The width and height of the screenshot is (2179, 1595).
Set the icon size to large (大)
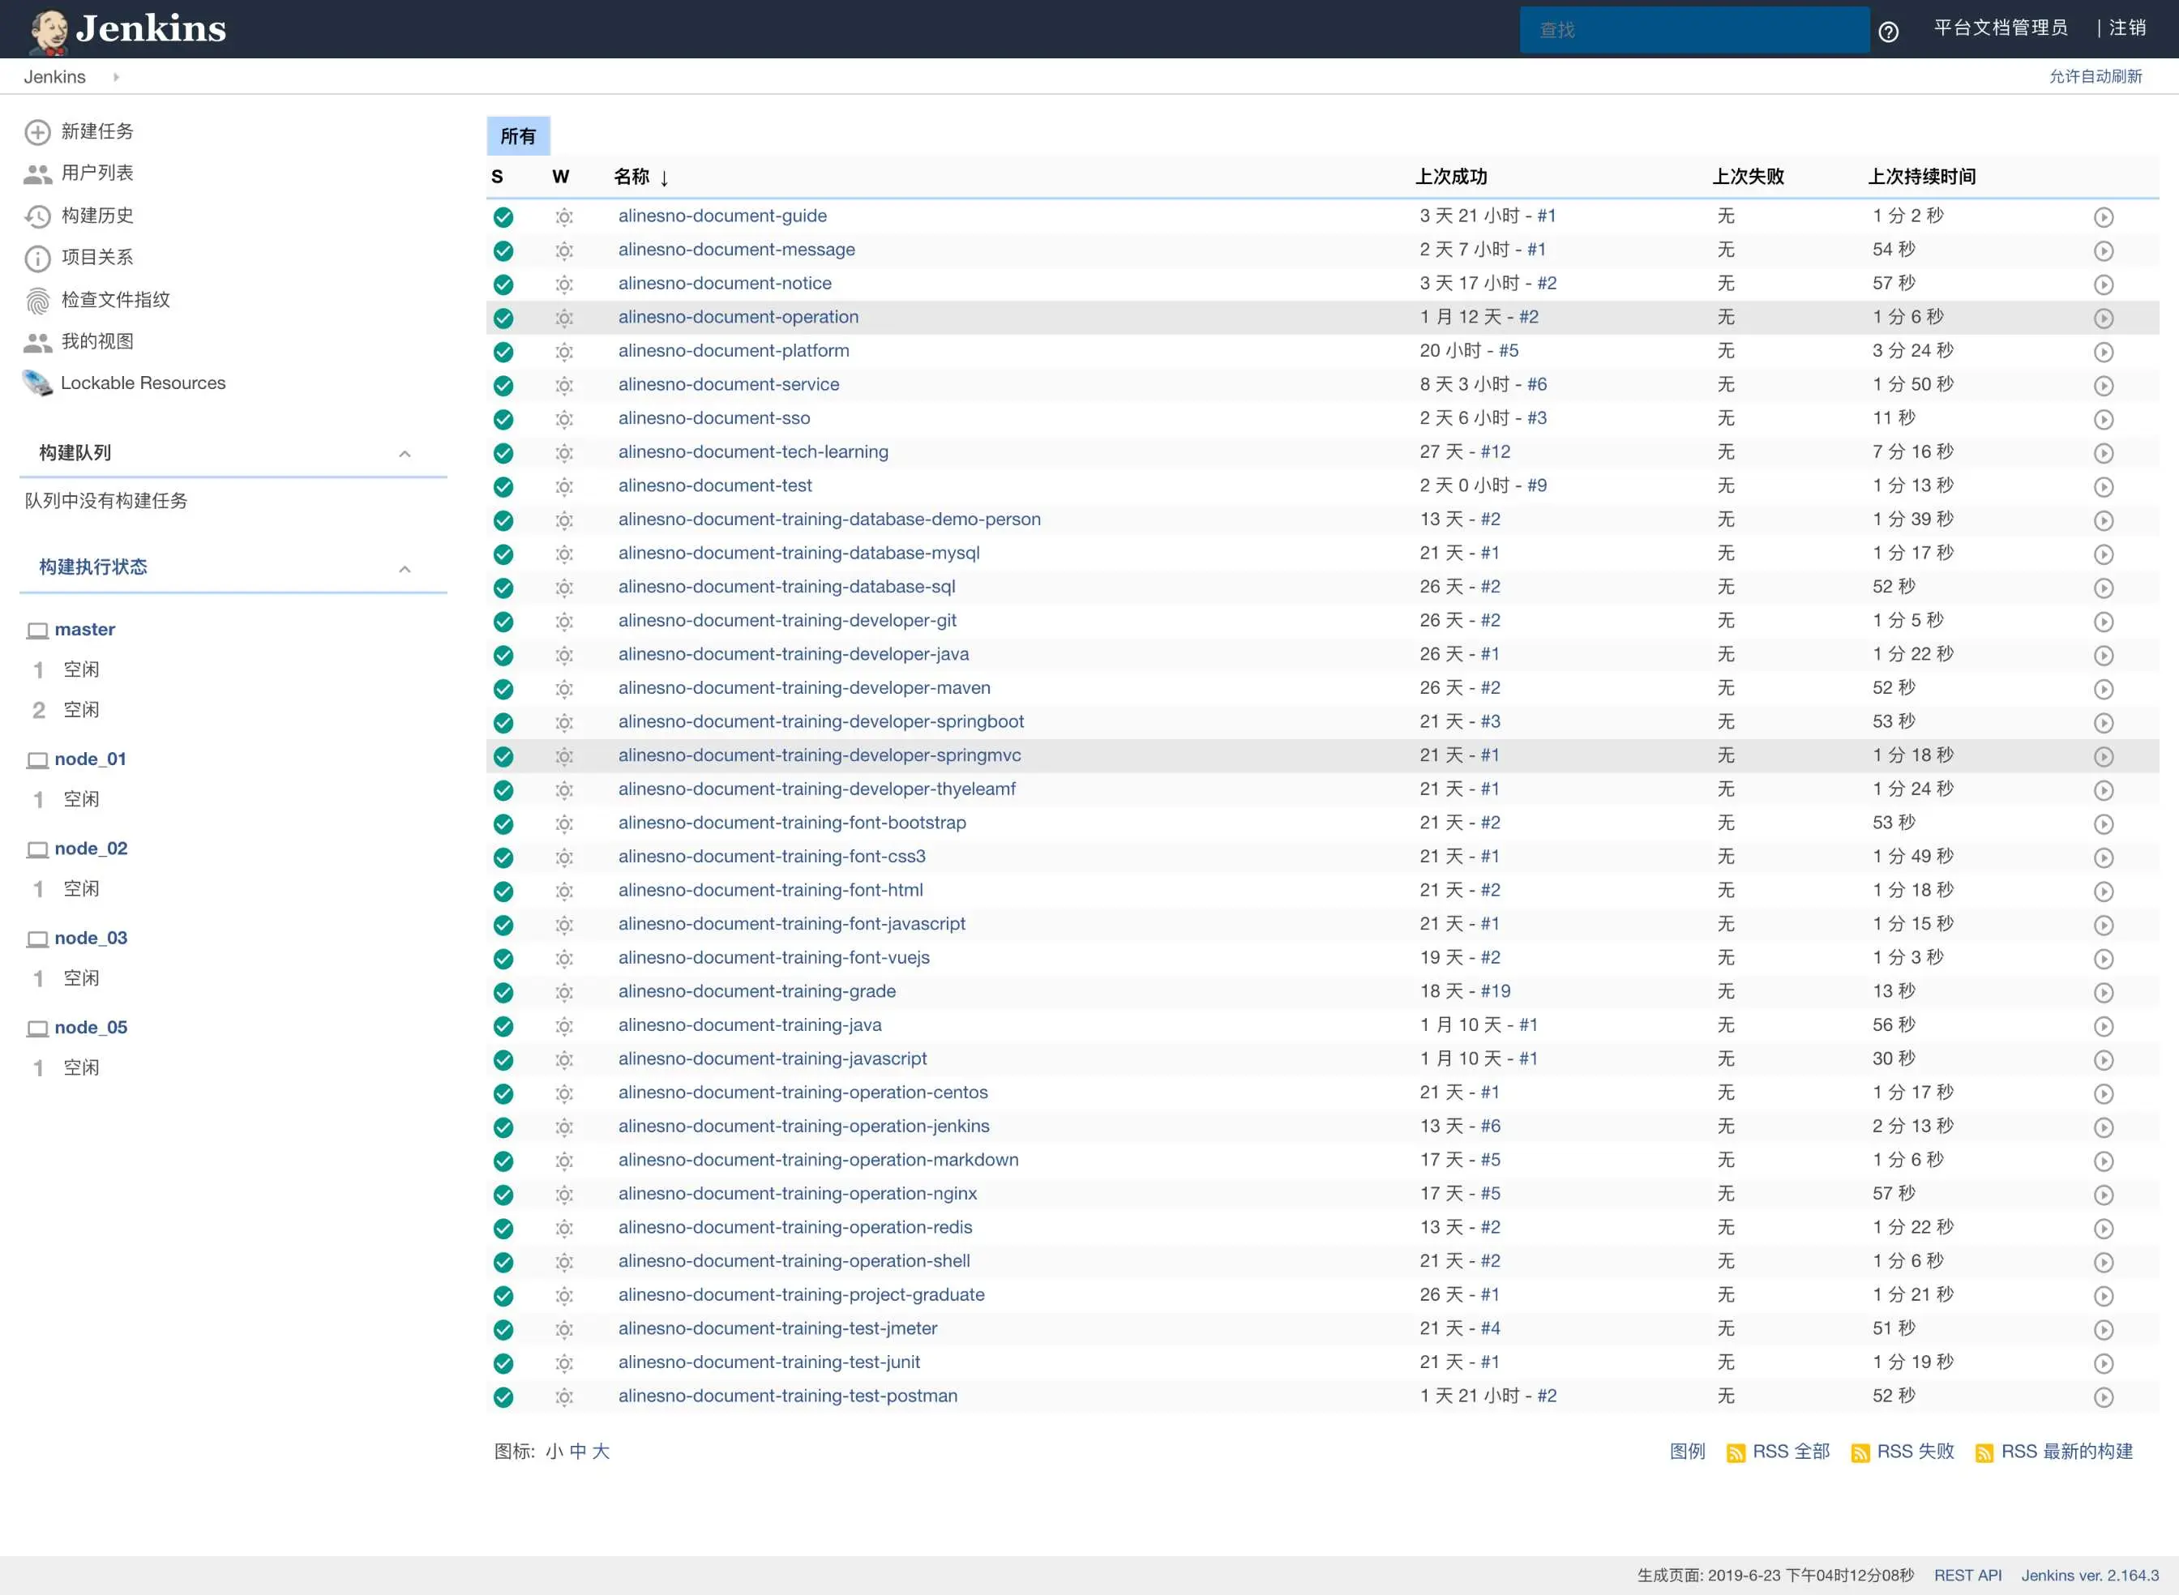[x=601, y=1451]
